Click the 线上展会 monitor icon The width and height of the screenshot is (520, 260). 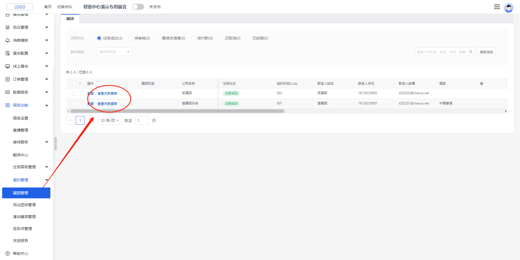point(8,66)
